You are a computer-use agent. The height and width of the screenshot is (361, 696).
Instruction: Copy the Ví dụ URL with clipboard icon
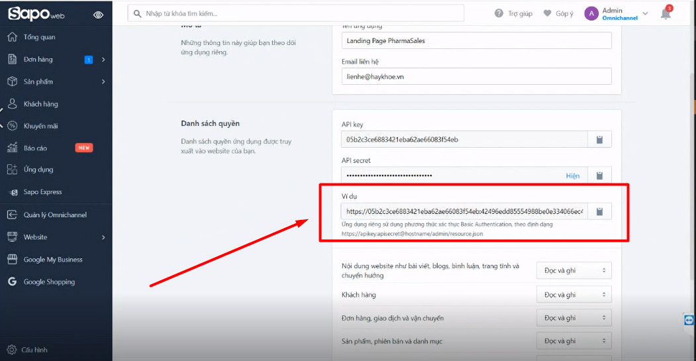coord(599,211)
